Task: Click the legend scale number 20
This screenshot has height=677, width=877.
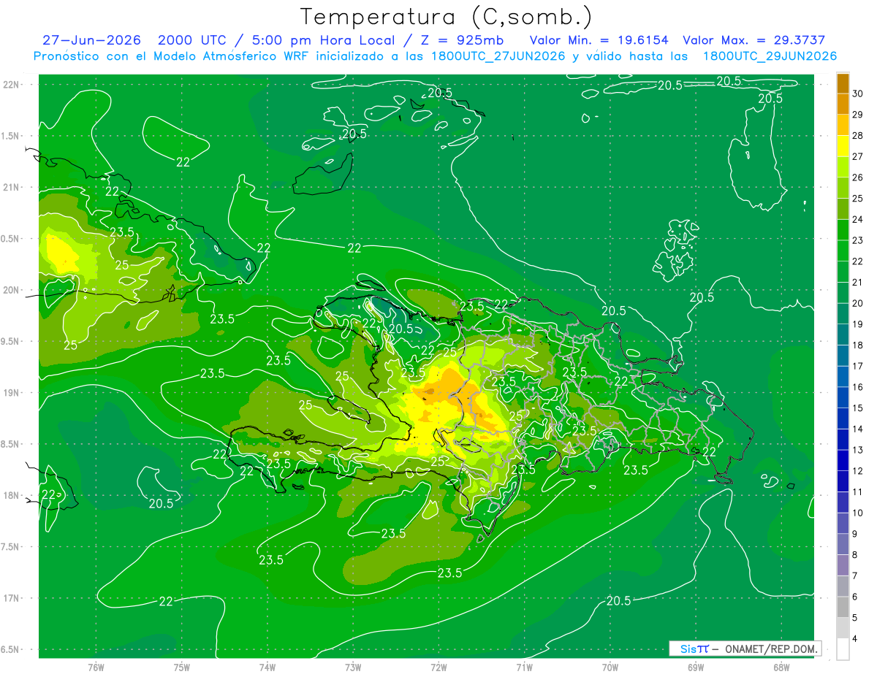Action: (858, 303)
